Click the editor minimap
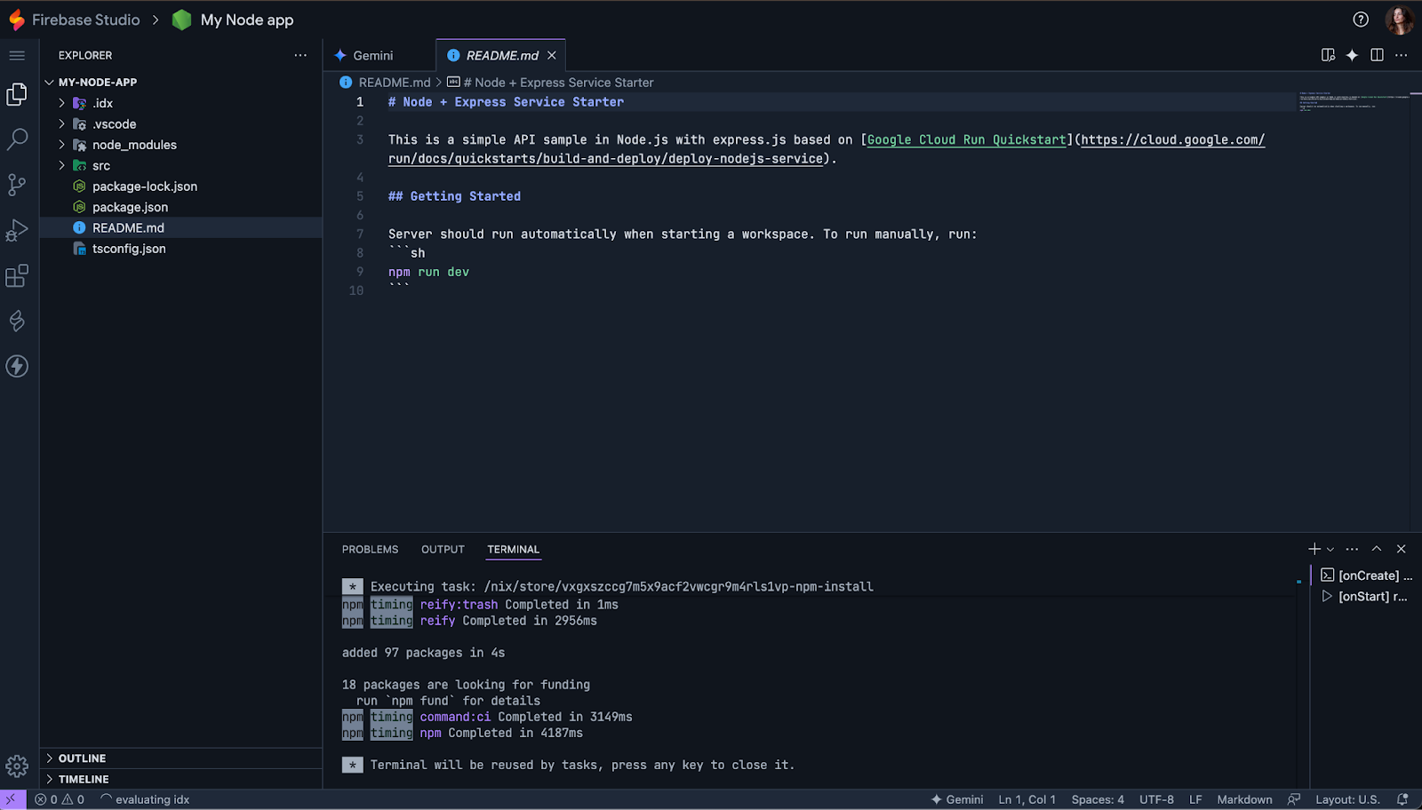Image resolution: width=1422 pixels, height=810 pixels. pos(1353,101)
